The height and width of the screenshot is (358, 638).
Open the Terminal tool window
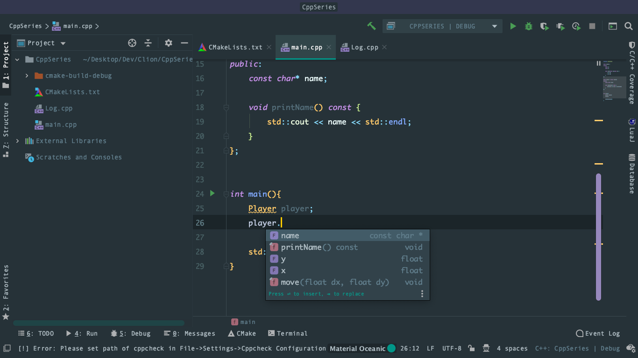click(x=288, y=333)
